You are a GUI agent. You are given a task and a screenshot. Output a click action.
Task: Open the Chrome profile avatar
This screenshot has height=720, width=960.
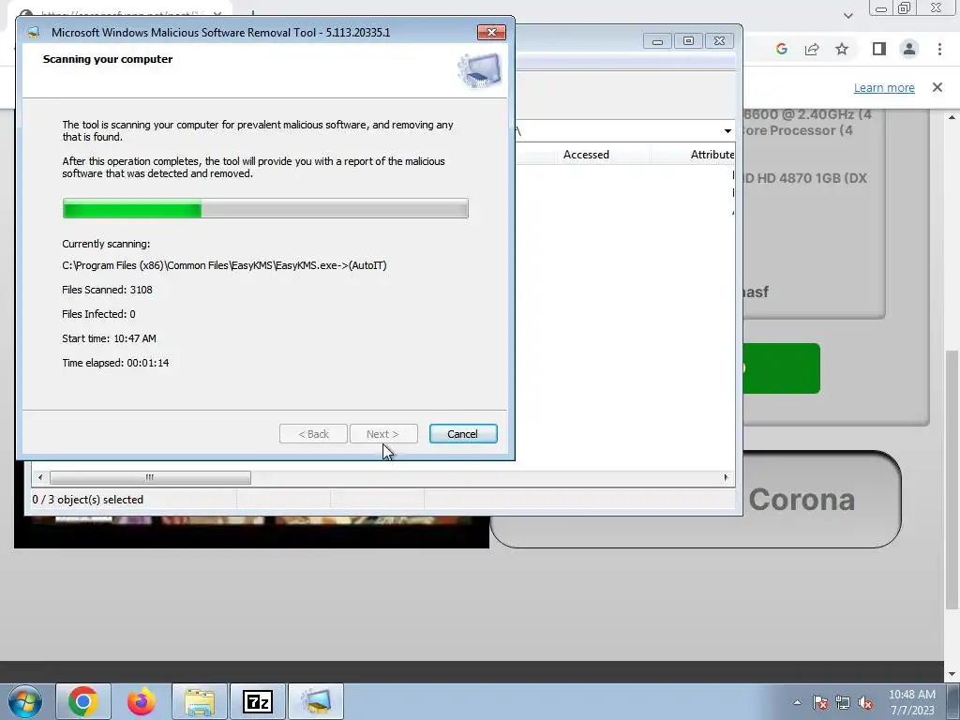(909, 49)
